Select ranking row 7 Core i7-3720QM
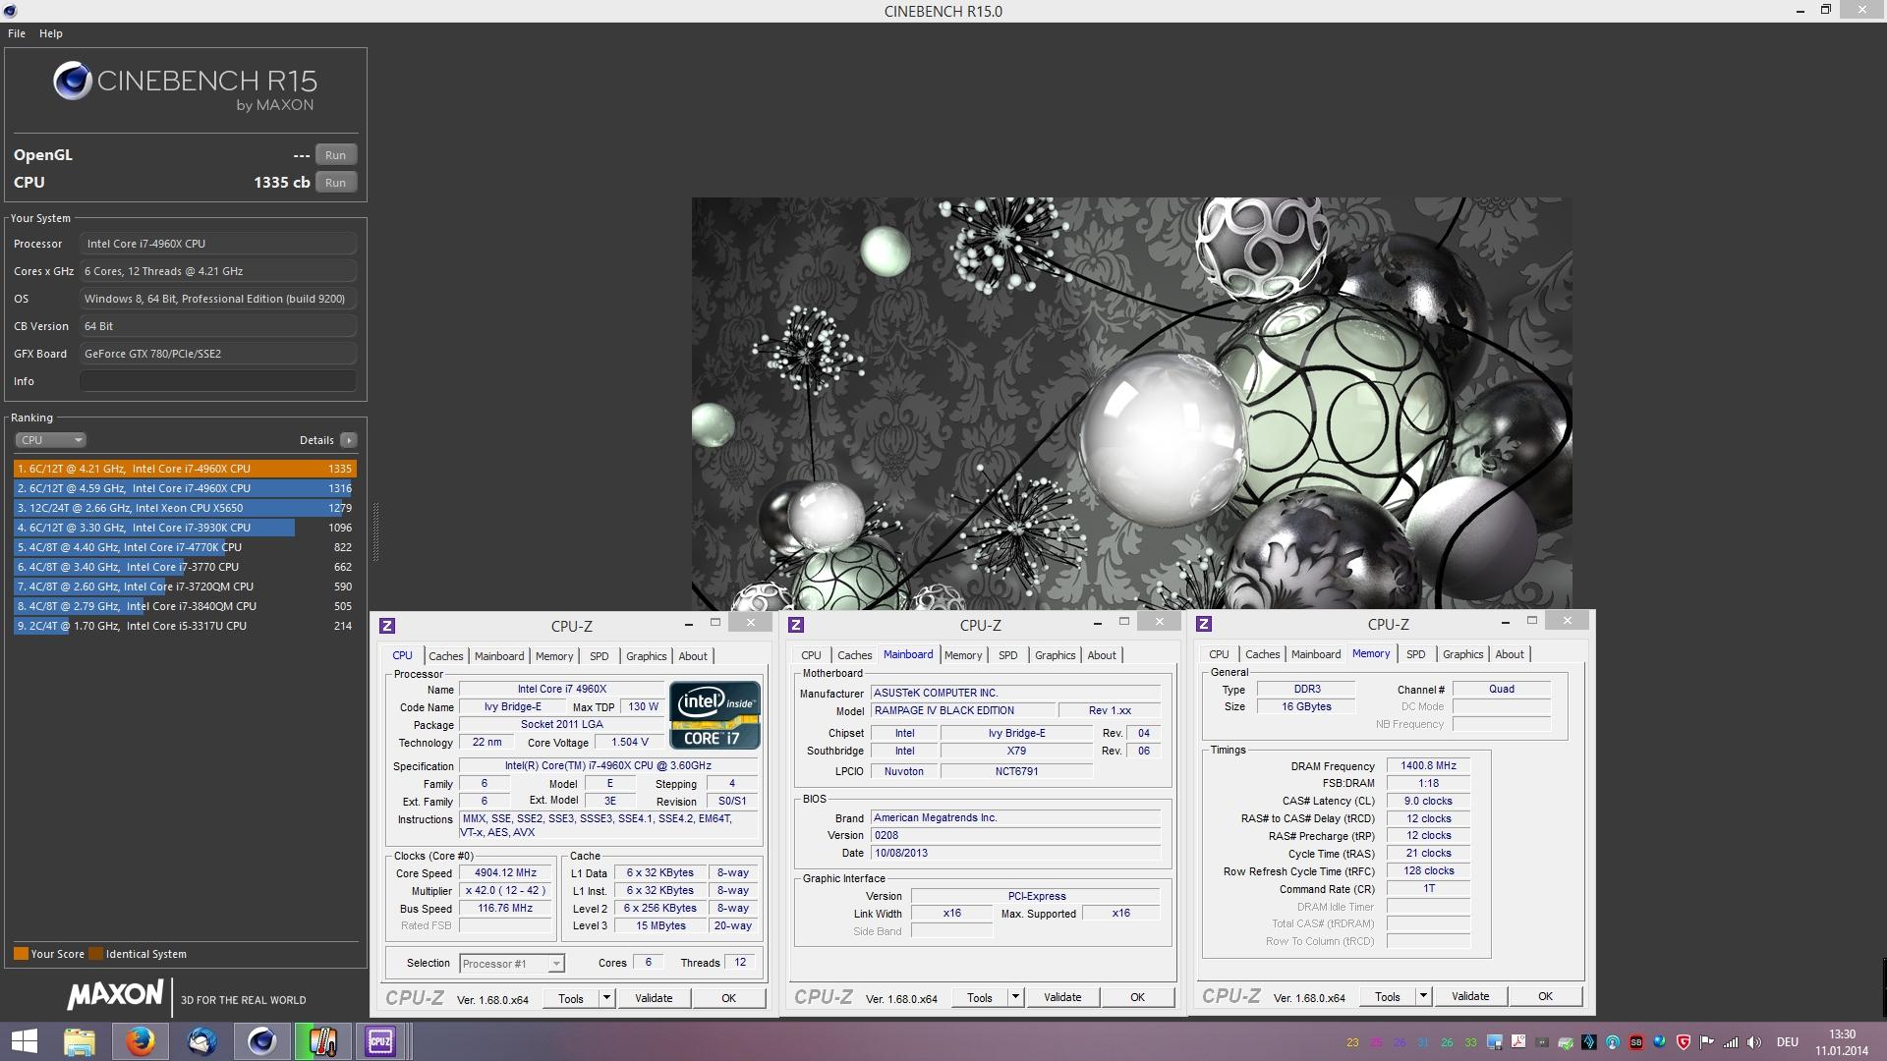Image resolution: width=1887 pixels, height=1061 pixels. point(185,586)
